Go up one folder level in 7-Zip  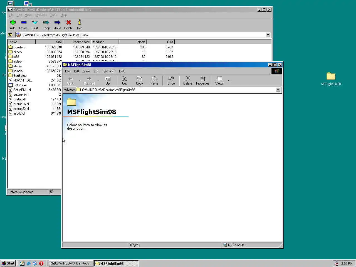point(10,35)
